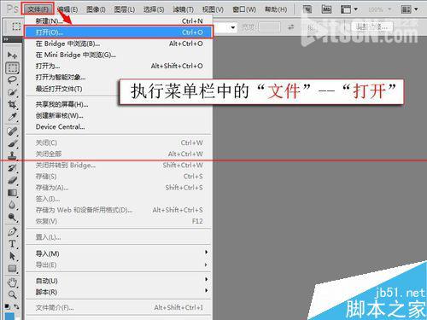
Task: Choose Browse in Bridge menu item
Action: (119, 44)
